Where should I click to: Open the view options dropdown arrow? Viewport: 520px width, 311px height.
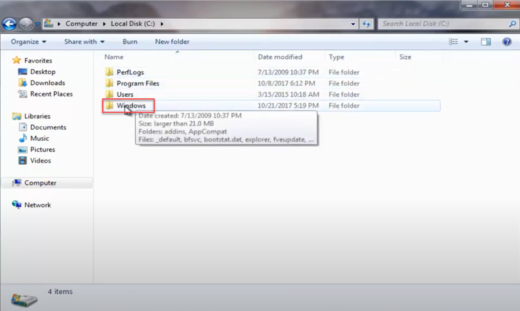pos(466,42)
